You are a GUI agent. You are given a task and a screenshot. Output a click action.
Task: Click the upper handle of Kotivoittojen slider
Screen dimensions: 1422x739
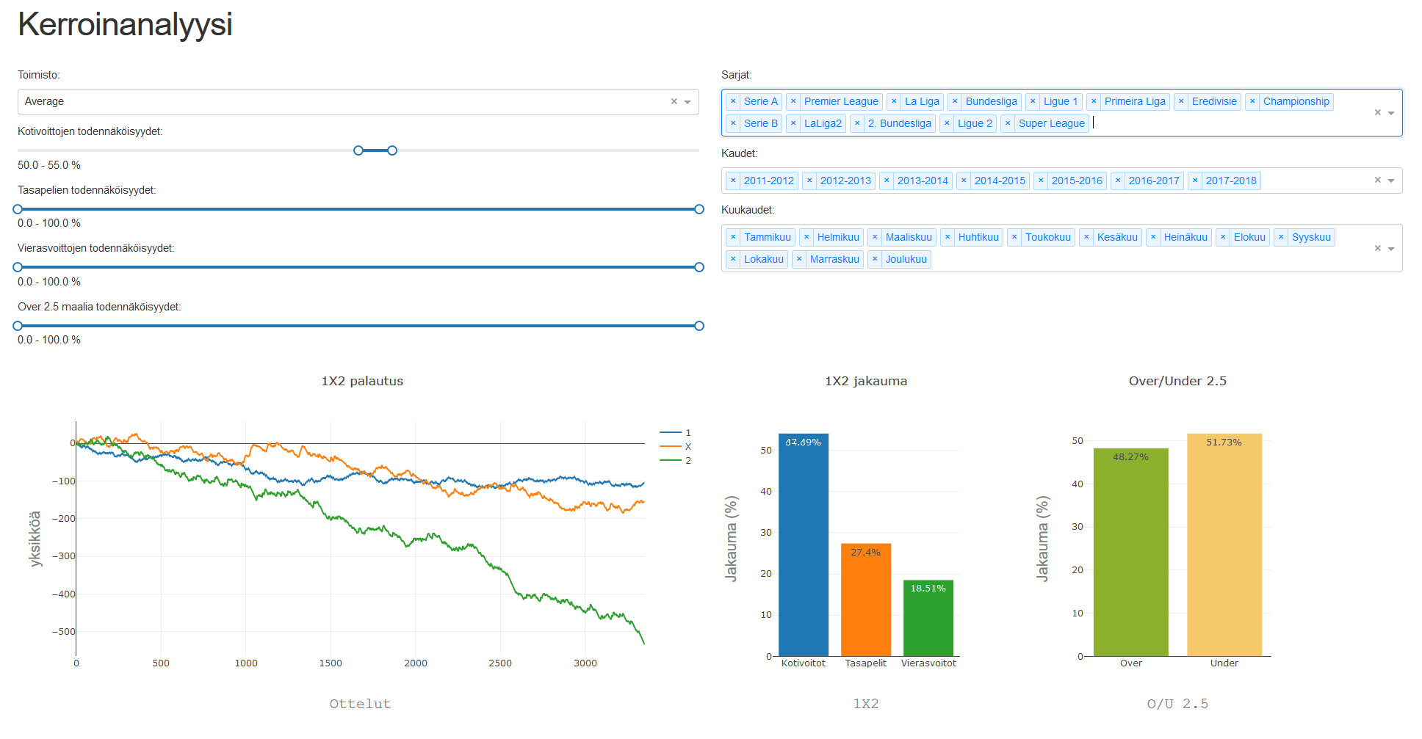pyautogui.click(x=392, y=150)
